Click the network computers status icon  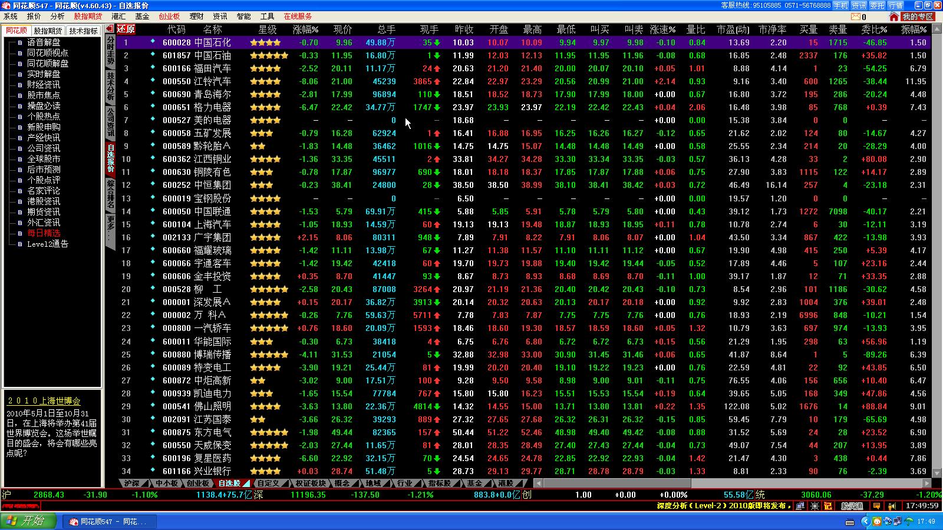pos(800,505)
